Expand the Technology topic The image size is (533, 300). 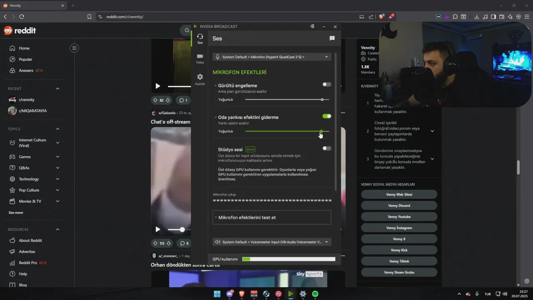point(57,179)
